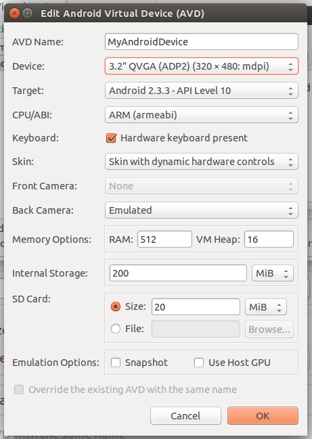Click the 'Skin:' label
The width and height of the screenshot is (312, 439).
(x=23, y=162)
